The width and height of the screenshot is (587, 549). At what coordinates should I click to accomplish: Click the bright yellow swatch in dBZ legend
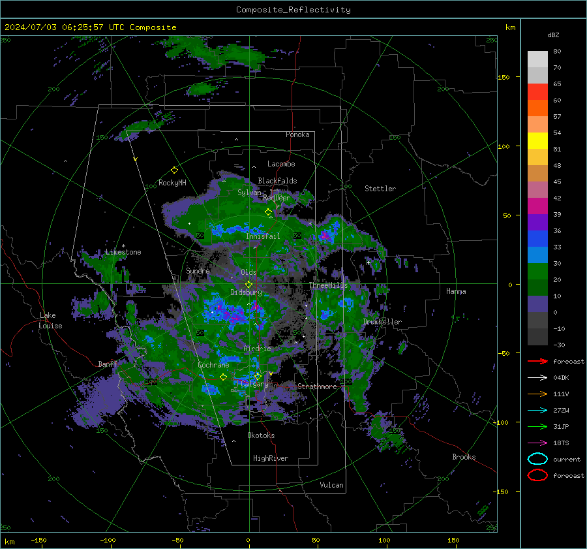tap(537, 140)
